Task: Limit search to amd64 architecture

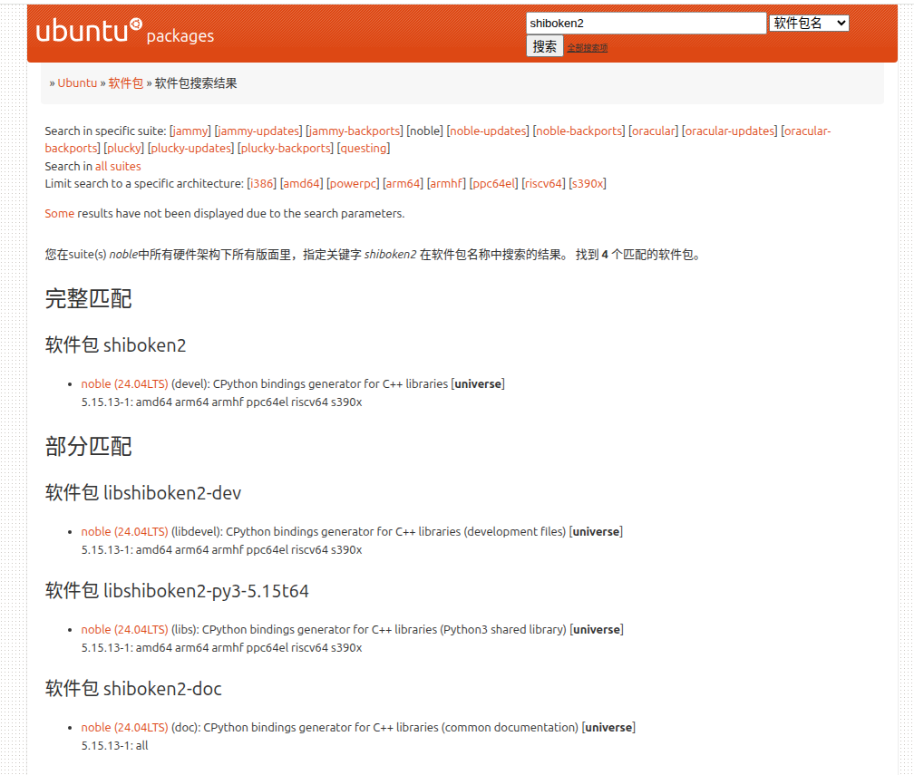Action: [x=301, y=184]
